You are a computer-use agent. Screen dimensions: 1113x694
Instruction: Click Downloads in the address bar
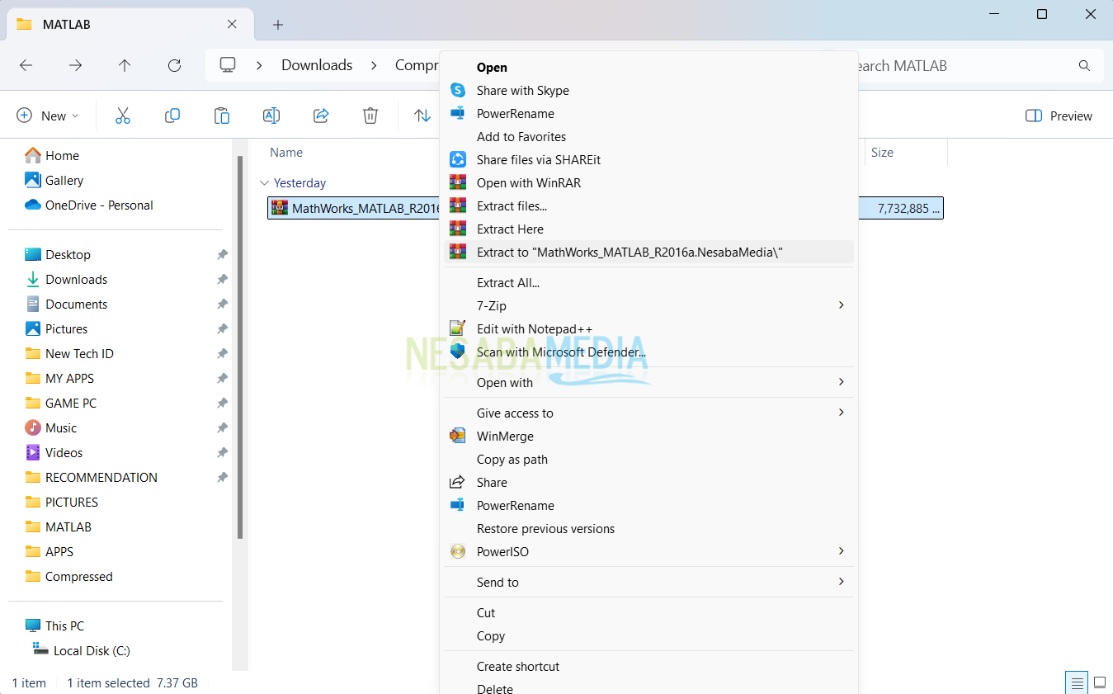(317, 65)
